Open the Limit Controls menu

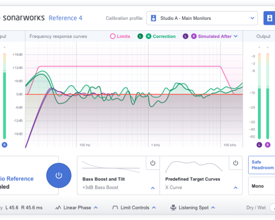tap(134, 208)
